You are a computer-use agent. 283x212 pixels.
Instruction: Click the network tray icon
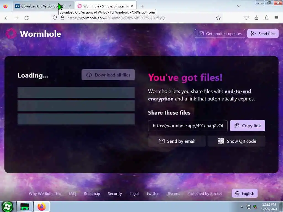[x=248, y=207]
